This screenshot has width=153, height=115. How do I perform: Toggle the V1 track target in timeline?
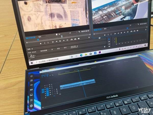pos(47,89)
